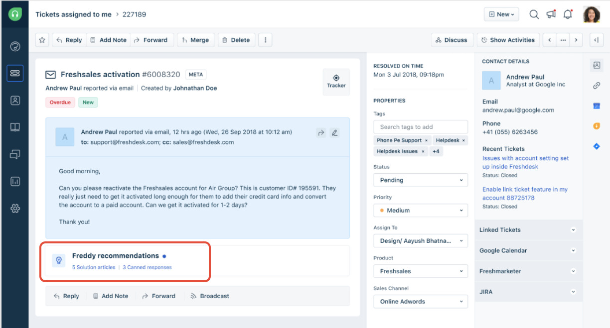Open the announcements megaphone icon
The height and width of the screenshot is (328, 610).
[x=551, y=14]
